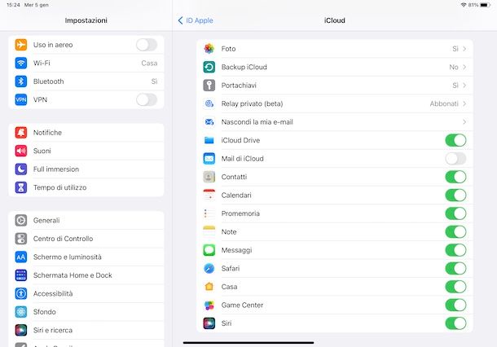The height and width of the screenshot is (347, 497).
Task: Tap the Abbonati value for Relay privato
Action: 444,103
